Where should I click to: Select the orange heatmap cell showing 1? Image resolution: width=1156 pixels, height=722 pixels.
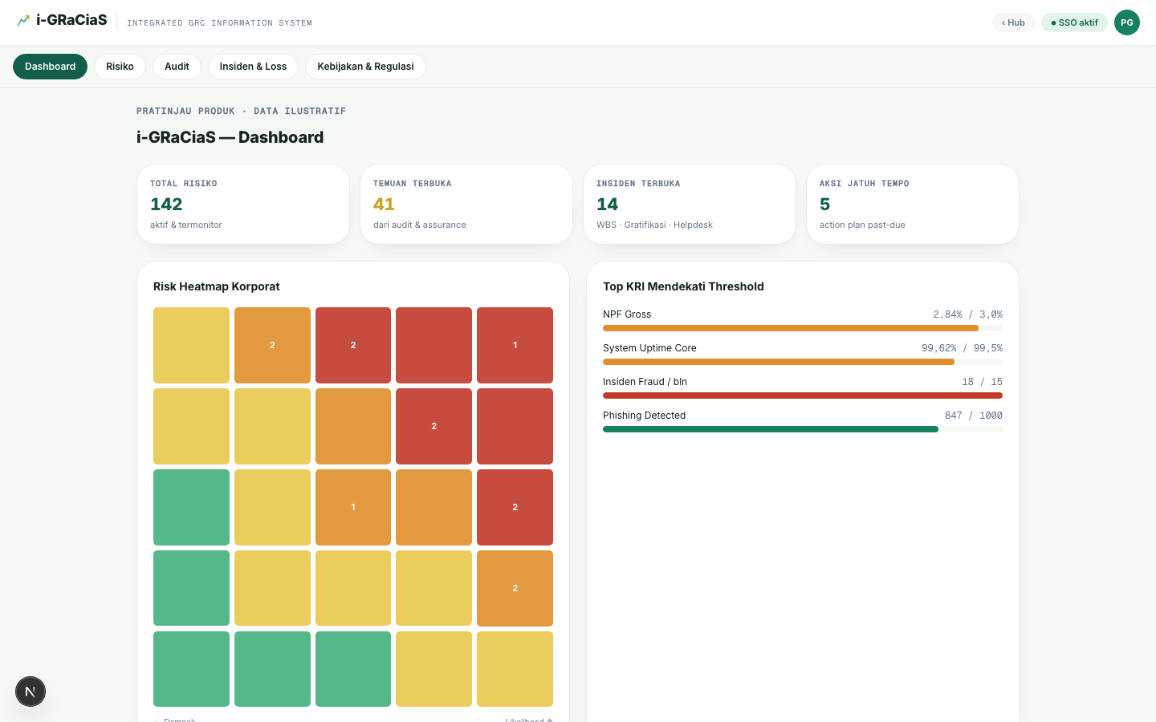coord(353,507)
